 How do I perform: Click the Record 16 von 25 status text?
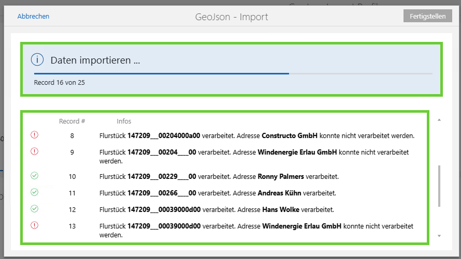(59, 82)
